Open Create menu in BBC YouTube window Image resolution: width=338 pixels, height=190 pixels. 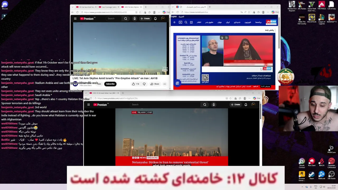coord(236,104)
